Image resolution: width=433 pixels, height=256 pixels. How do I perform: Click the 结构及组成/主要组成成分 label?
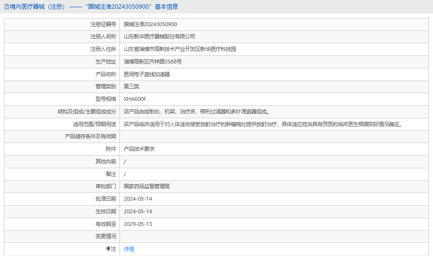pos(87,112)
